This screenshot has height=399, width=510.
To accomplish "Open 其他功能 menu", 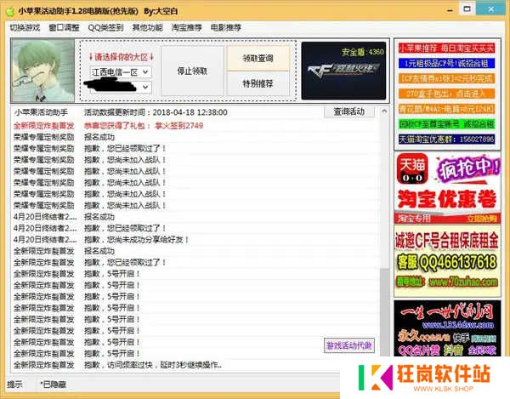I will pos(146,27).
